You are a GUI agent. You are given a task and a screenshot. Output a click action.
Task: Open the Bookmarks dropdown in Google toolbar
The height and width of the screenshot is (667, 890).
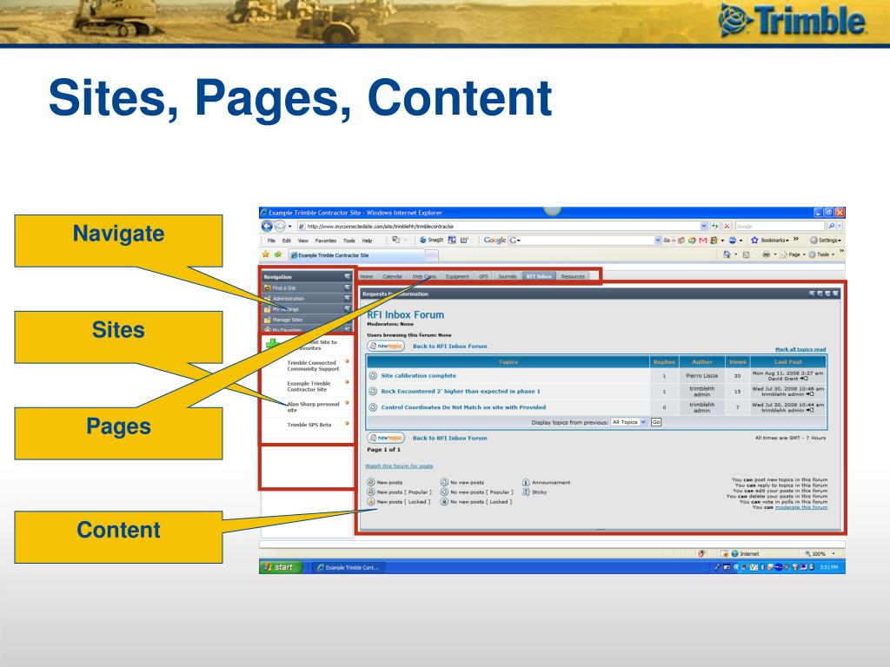(x=771, y=240)
